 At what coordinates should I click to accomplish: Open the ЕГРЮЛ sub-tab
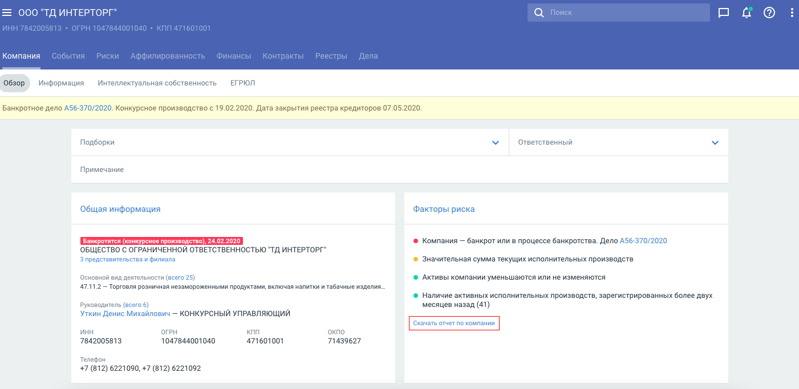[242, 83]
